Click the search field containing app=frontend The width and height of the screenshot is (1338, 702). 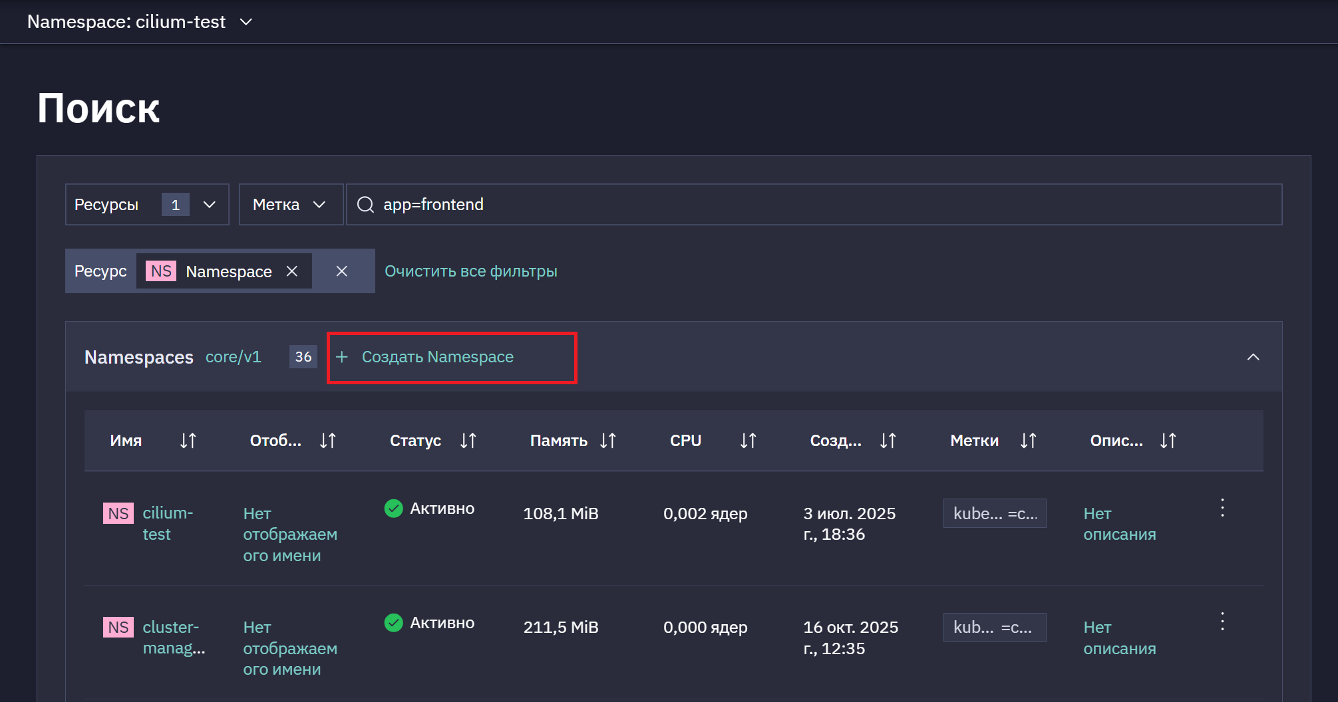(814, 205)
